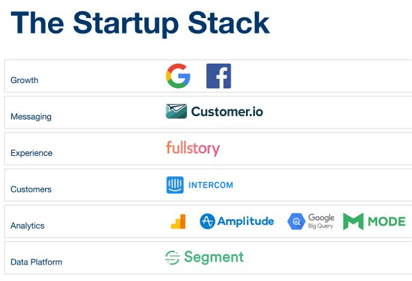412x281 pixels.
Task: Click the Intercom chat icon
Action: (x=175, y=185)
